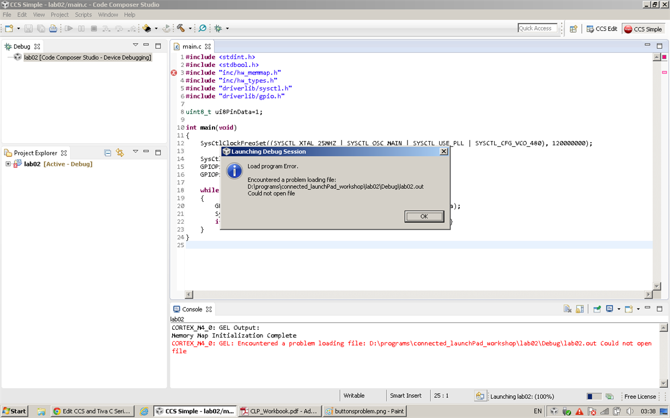Toggle Pin Console icon
This screenshot has width=670, height=418.
(597, 309)
